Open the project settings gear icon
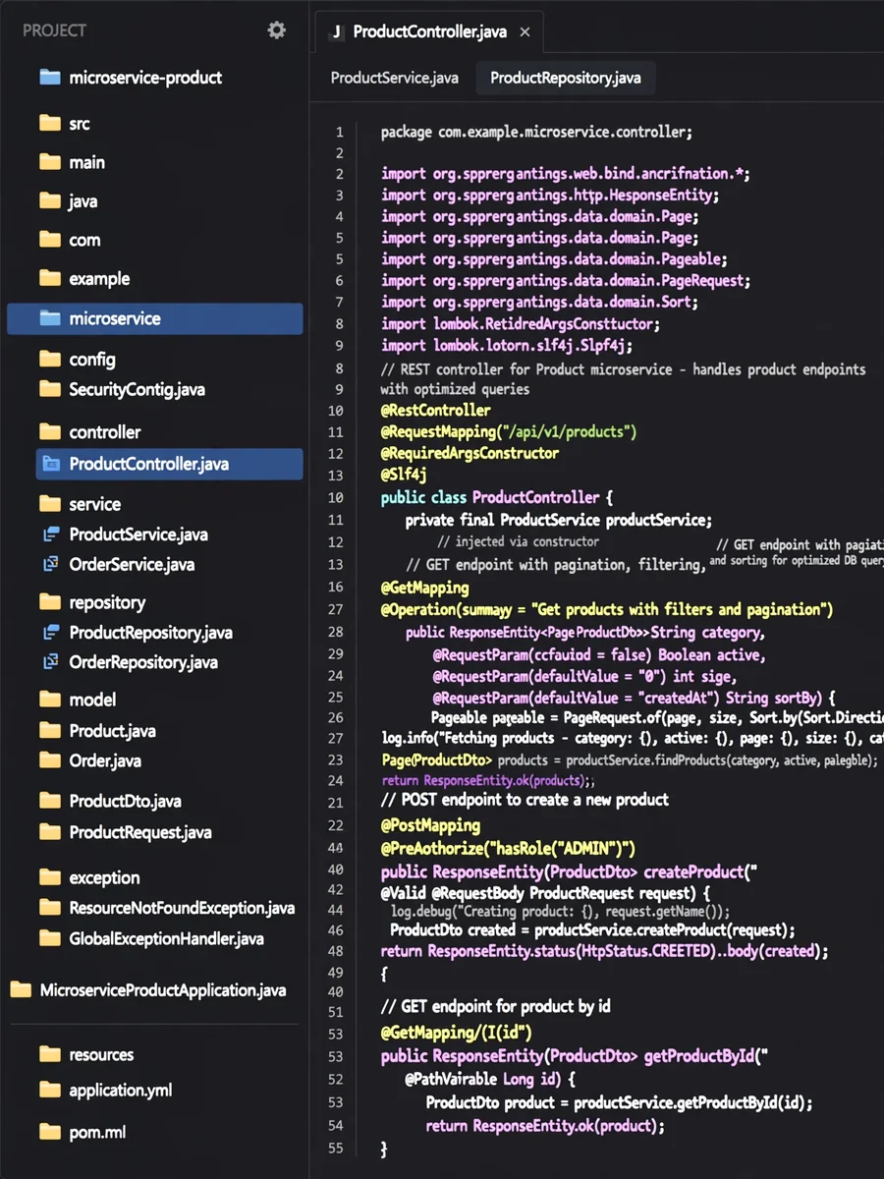Screen dimensions: 884x1179 click(277, 30)
